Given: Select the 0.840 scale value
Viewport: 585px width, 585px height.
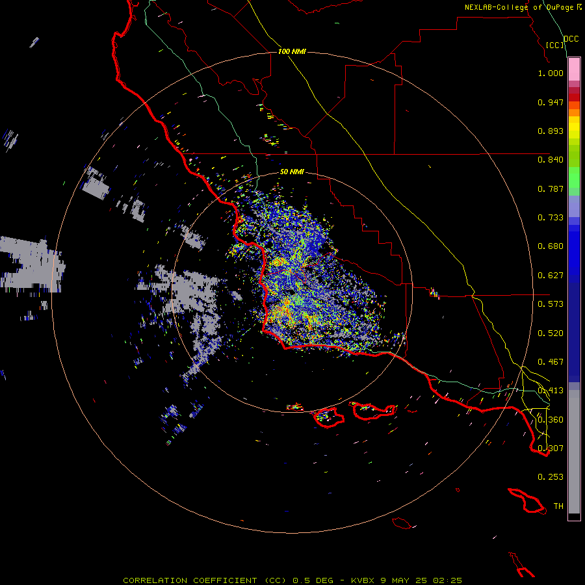Looking at the screenshot, I should 551,160.
